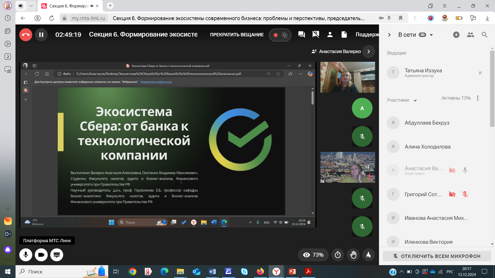Open participants options three-dot menu
Screen dimensions: 495x278
[478, 98]
